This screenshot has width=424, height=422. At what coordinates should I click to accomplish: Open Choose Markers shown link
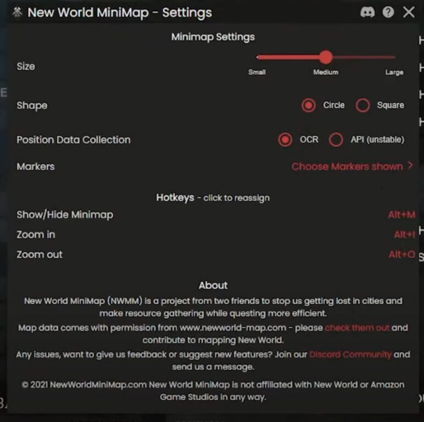[x=347, y=166]
